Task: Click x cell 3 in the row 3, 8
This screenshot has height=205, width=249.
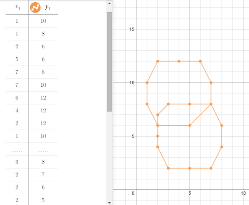Action: [17, 162]
